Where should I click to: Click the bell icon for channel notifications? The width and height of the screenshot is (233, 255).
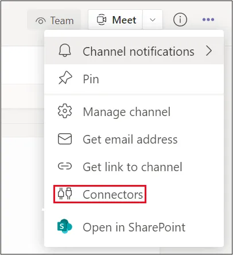pyautogui.click(x=65, y=51)
